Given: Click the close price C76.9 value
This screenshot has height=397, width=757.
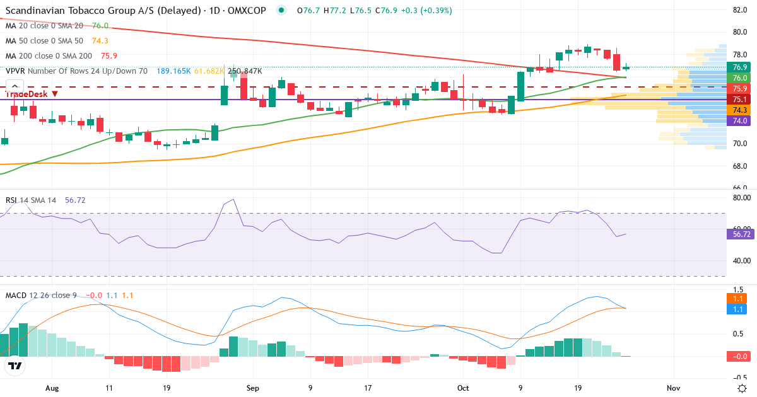Looking at the screenshot, I should [385, 11].
